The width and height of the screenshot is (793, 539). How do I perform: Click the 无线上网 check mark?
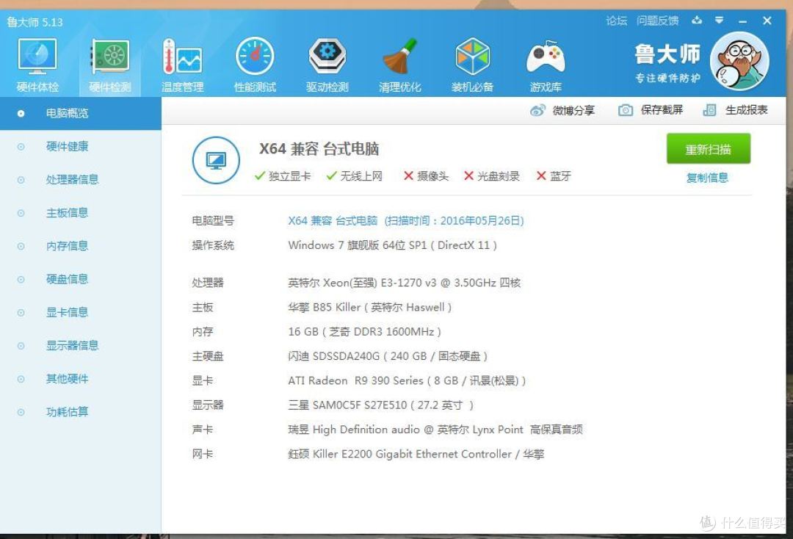click(332, 176)
